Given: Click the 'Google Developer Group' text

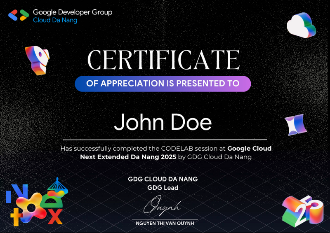Looking at the screenshot, I should 73,12.
